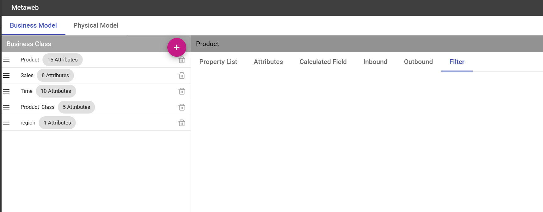This screenshot has height=212, width=543.
Task: Click the drag handle icon beside Sales
Action: (6, 76)
